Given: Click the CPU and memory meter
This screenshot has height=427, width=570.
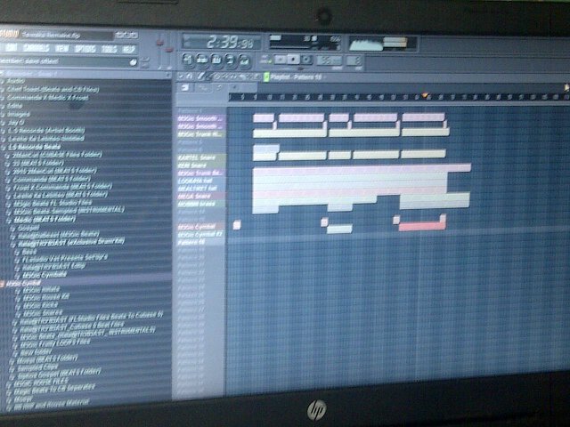Looking at the screenshot, I should tap(305, 42).
